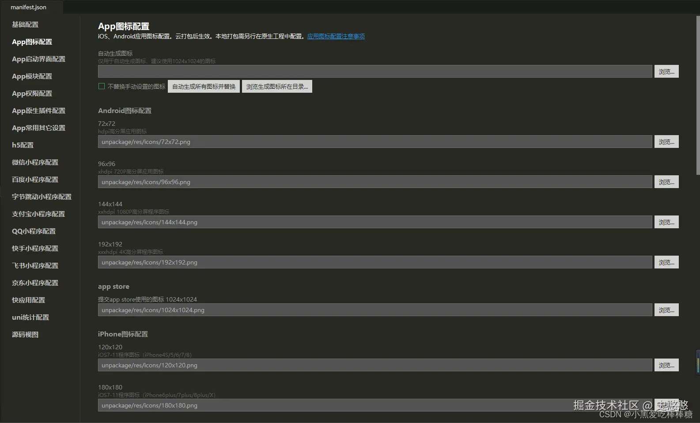Screen dimensions: 700x423
Task: Click the app store section heading
Action: (x=114, y=287)
